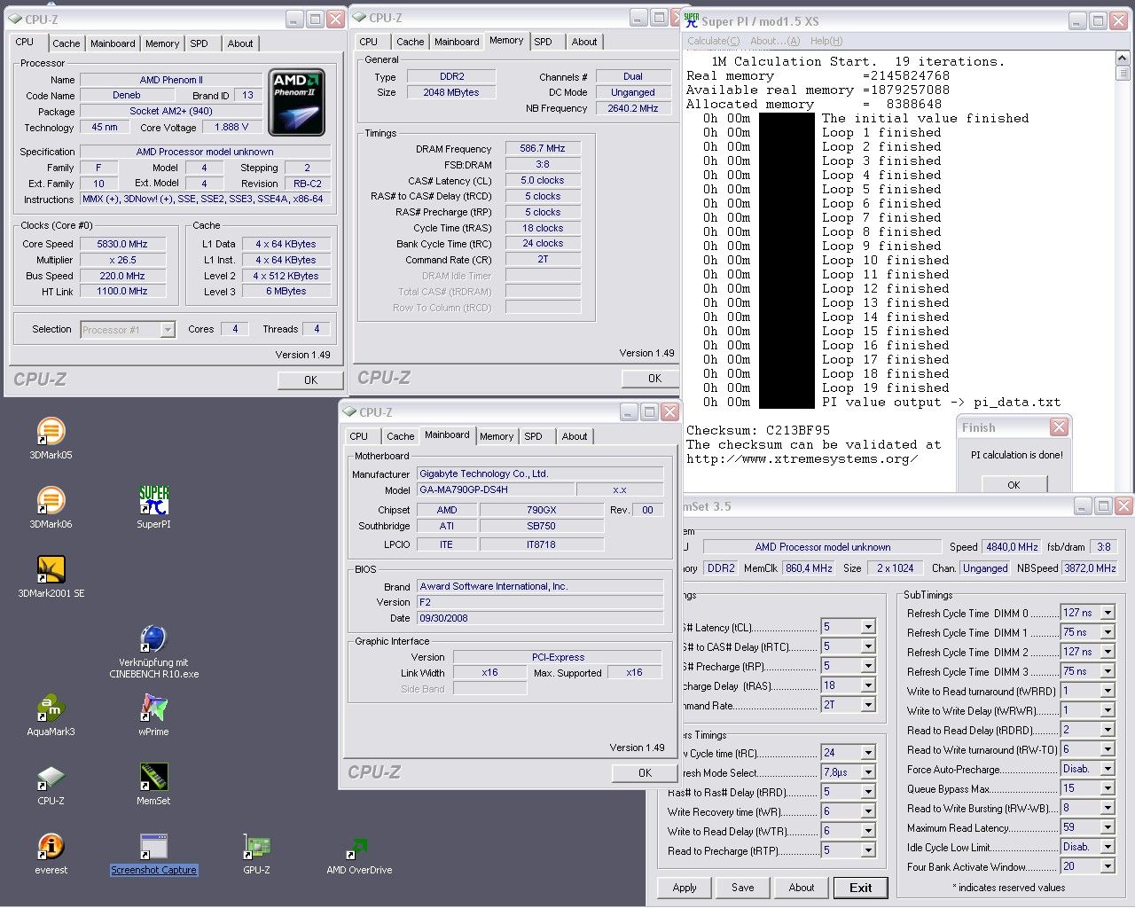Open Maximum Read Latency dropdown

click(x=1108, y=827)
